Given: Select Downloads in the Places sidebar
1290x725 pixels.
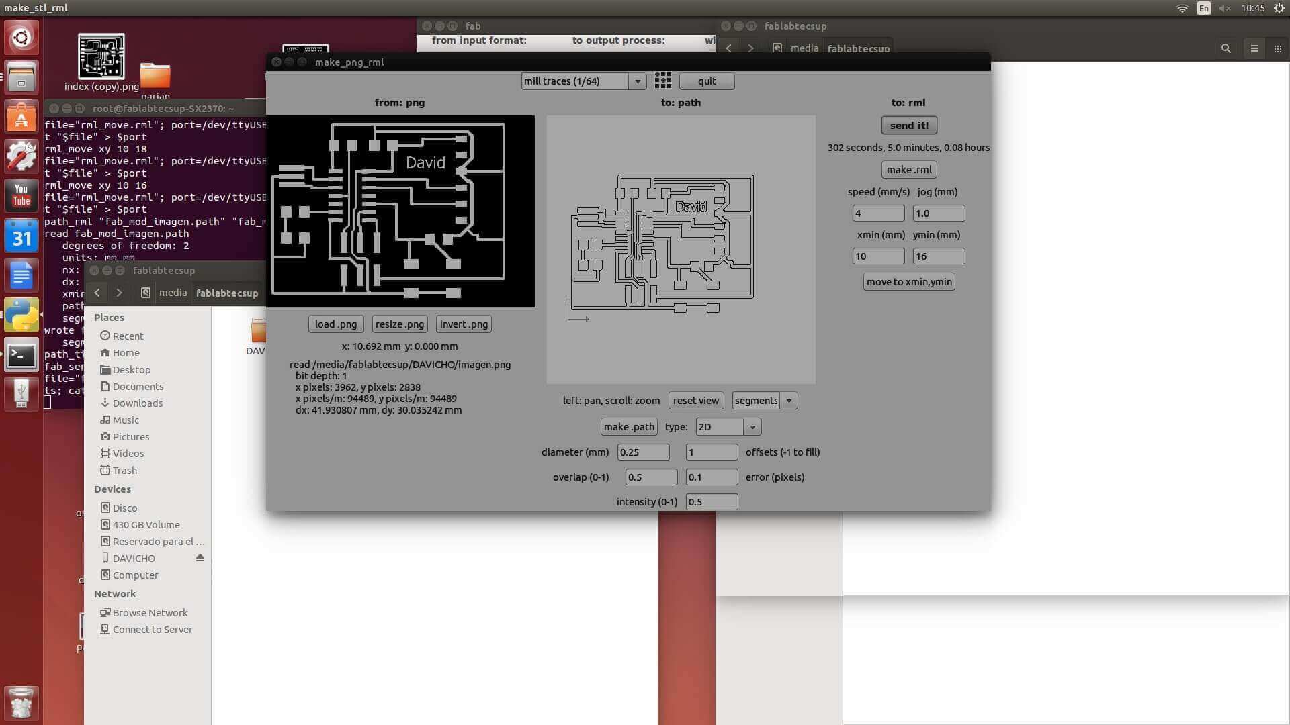Looking at the screenshot, I should [x=137, y=403].
